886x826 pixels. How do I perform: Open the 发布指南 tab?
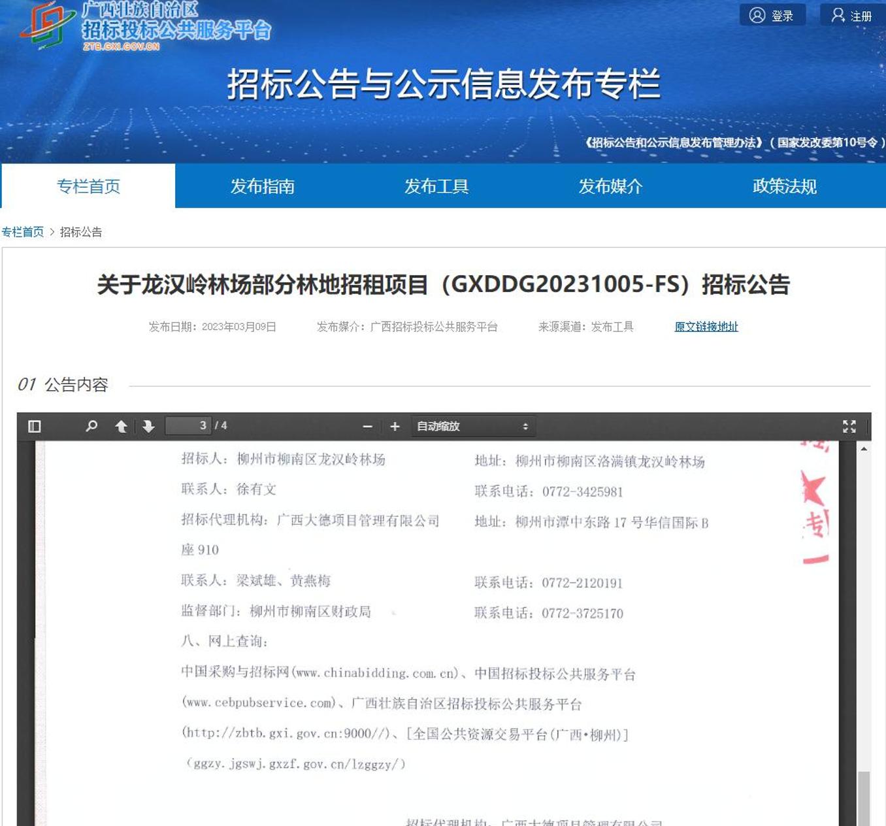pyautogui.click(x=262, y=186)
